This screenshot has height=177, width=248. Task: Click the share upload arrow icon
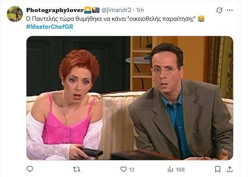point(230,169)
